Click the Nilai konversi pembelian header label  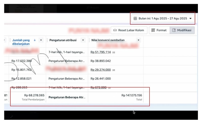(112, 40)
